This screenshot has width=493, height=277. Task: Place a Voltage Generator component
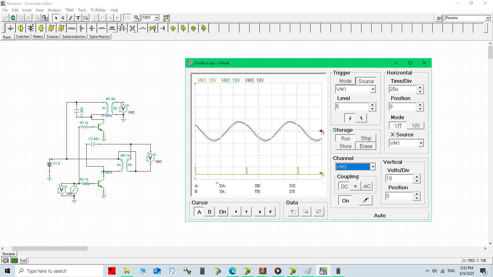click(x=41, y=28)
